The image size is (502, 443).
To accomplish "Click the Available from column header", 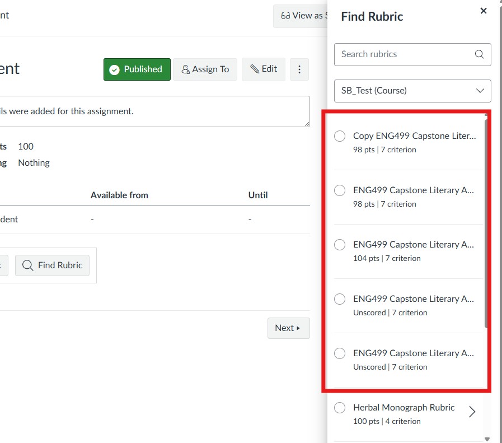I will (x=119, y=195).
